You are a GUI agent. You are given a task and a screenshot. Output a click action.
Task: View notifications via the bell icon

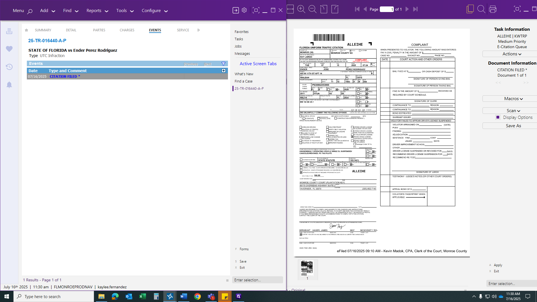click(9, 85)
